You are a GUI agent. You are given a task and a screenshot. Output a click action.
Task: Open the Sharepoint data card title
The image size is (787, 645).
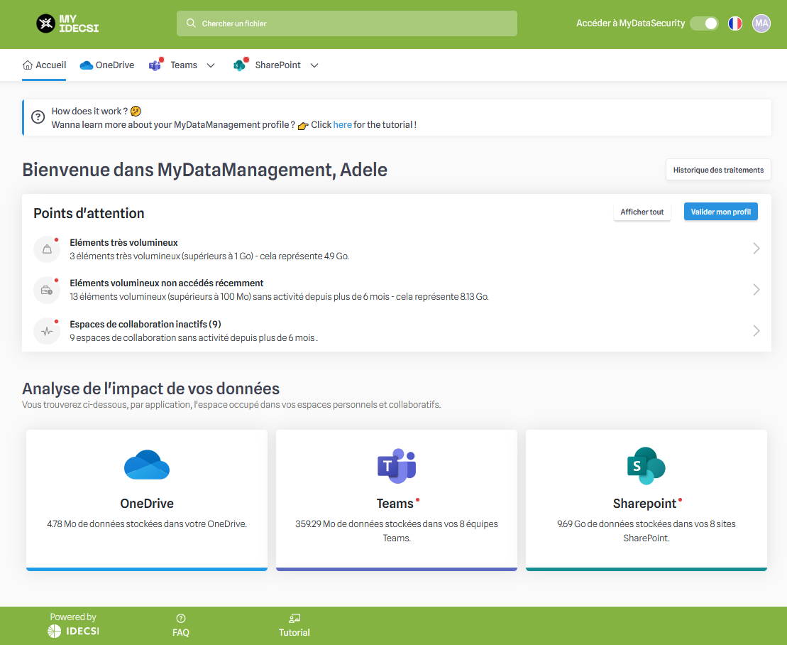click(x=644, y=504)
